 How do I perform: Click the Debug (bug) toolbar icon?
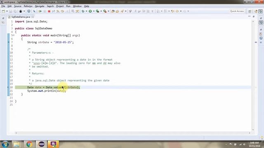83,11
